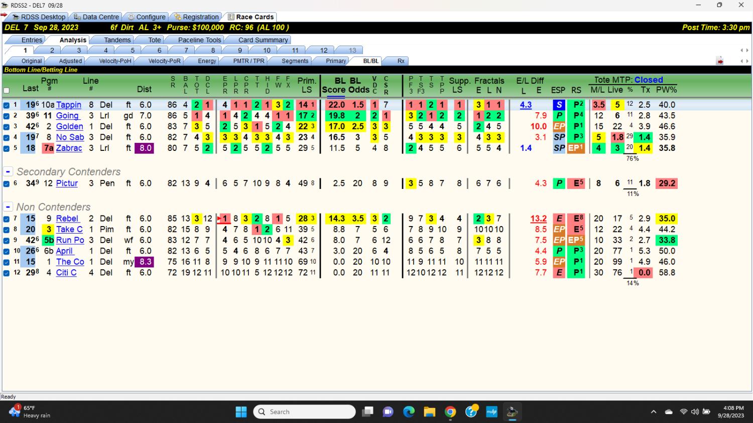Open the Run Po horse link
The height and width of the screenshot is (423, 753).
click(70, 240)
